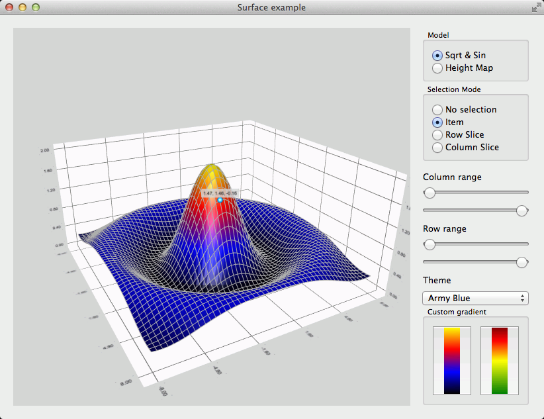Viewport: 544px width, 419px height.
Task: Click the fullscreen arrow icon in the titlebar
Action: [537, 7]
